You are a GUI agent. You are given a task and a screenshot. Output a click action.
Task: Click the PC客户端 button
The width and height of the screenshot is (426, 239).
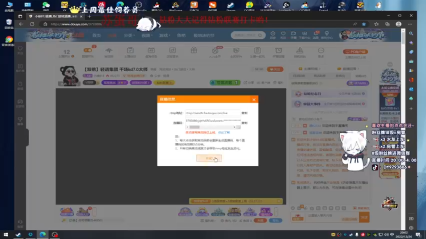coord(355,52)
